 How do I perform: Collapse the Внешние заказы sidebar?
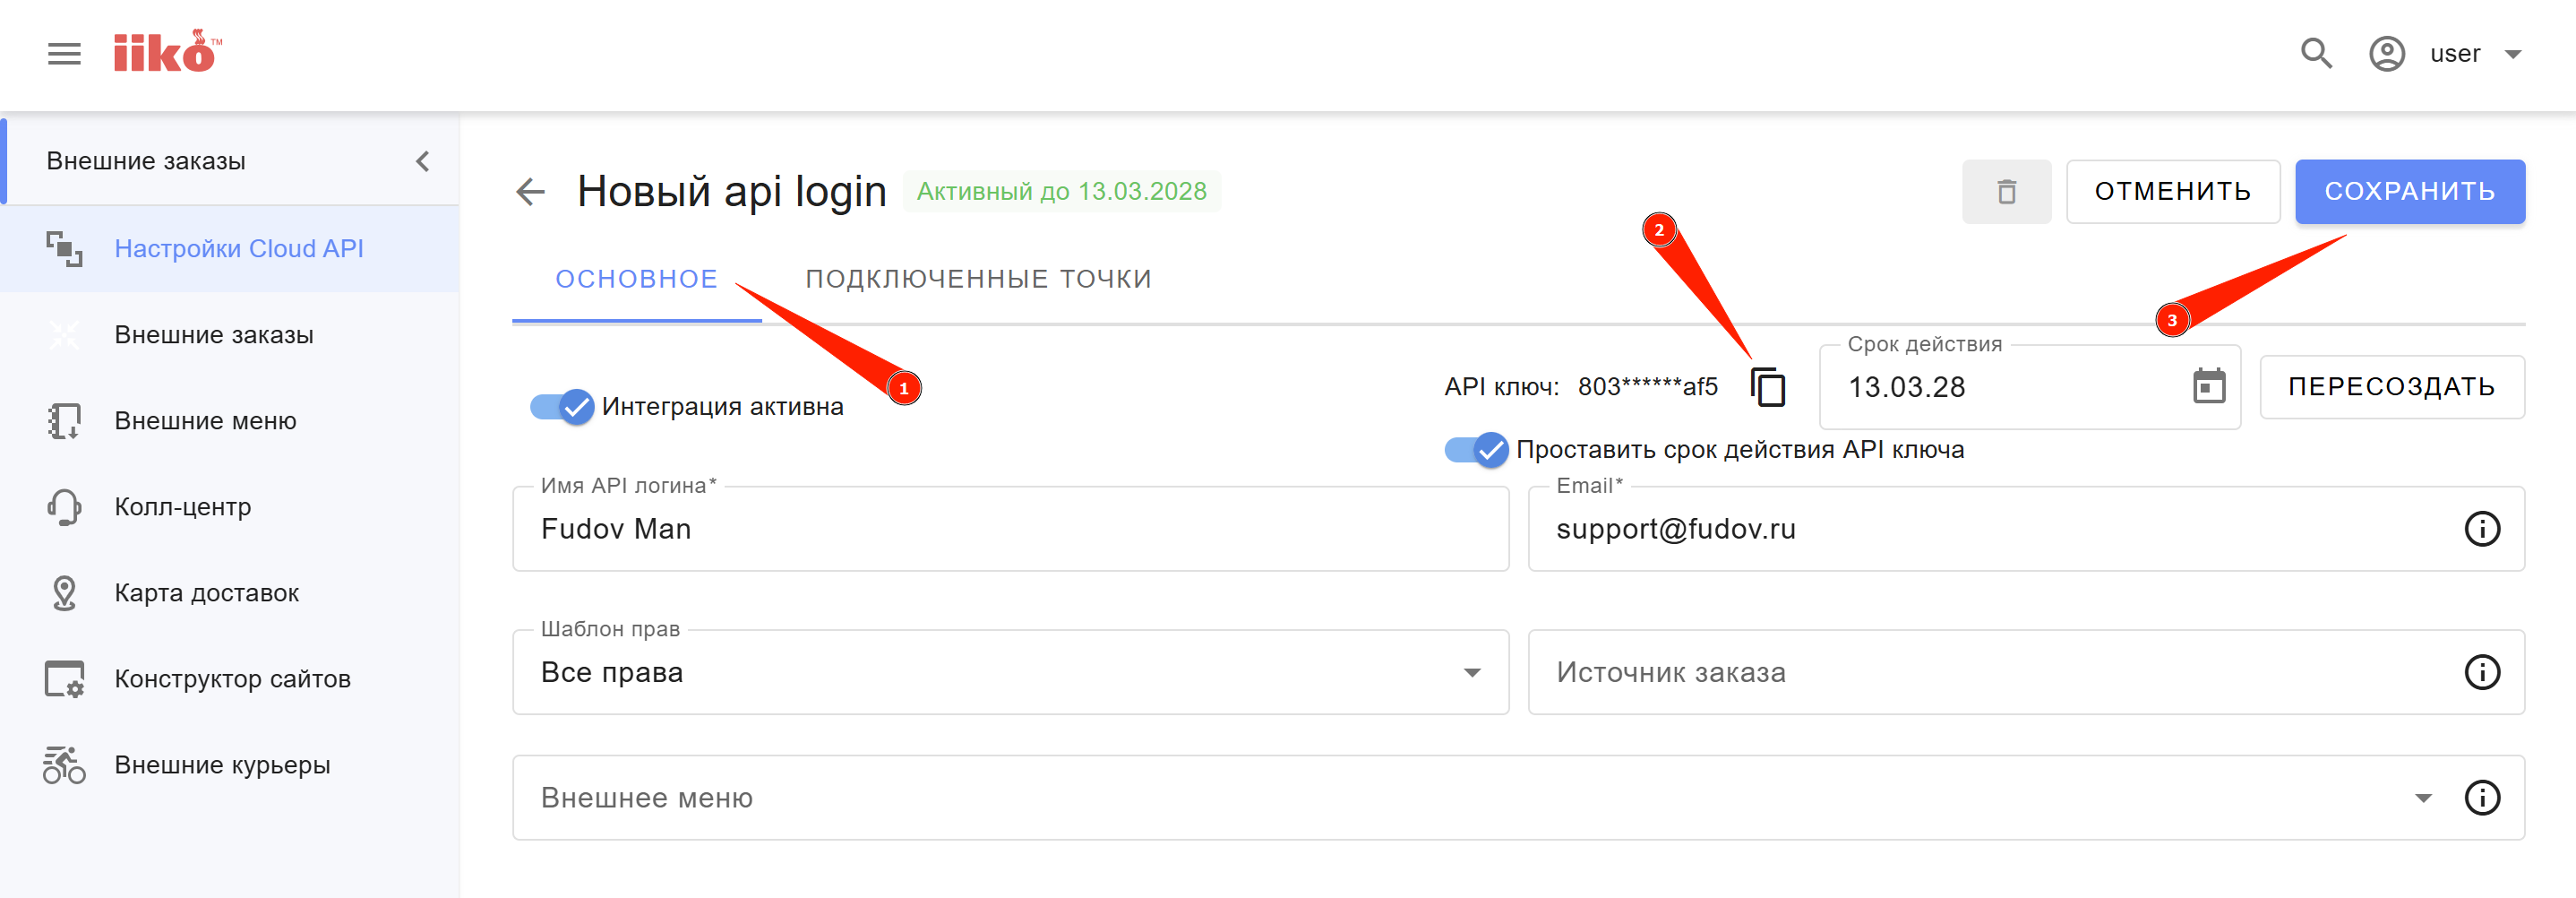pyautogui.click(x=423, y=162)
